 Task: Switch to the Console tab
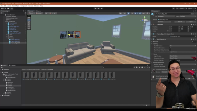(x=12, y=65)
